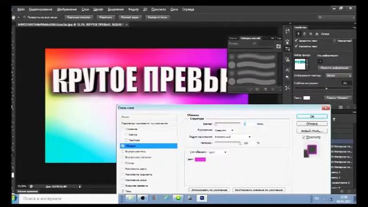Click the deformation axis reference icon
The width and height of the screenshot is (368, 207).
(x=320, y=61)
